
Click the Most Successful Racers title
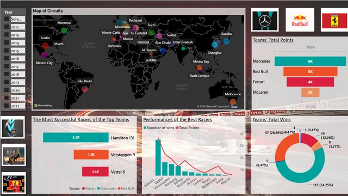[81, 120]
